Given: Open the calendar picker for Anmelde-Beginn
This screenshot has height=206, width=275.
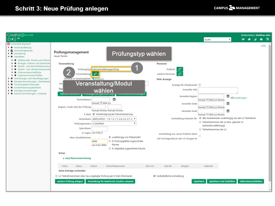Looking at the screenshot, I should 228,96.
